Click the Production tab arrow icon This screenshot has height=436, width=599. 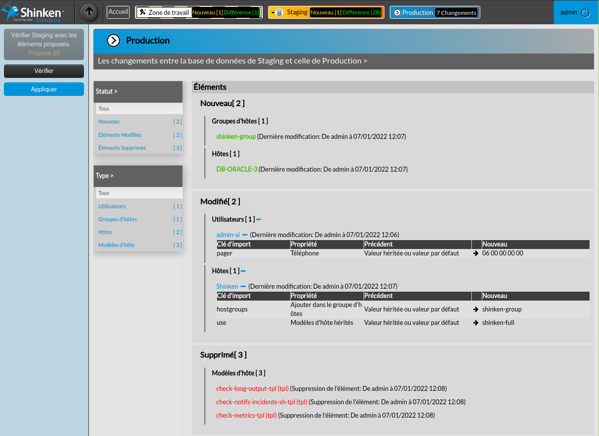point(397,12)
